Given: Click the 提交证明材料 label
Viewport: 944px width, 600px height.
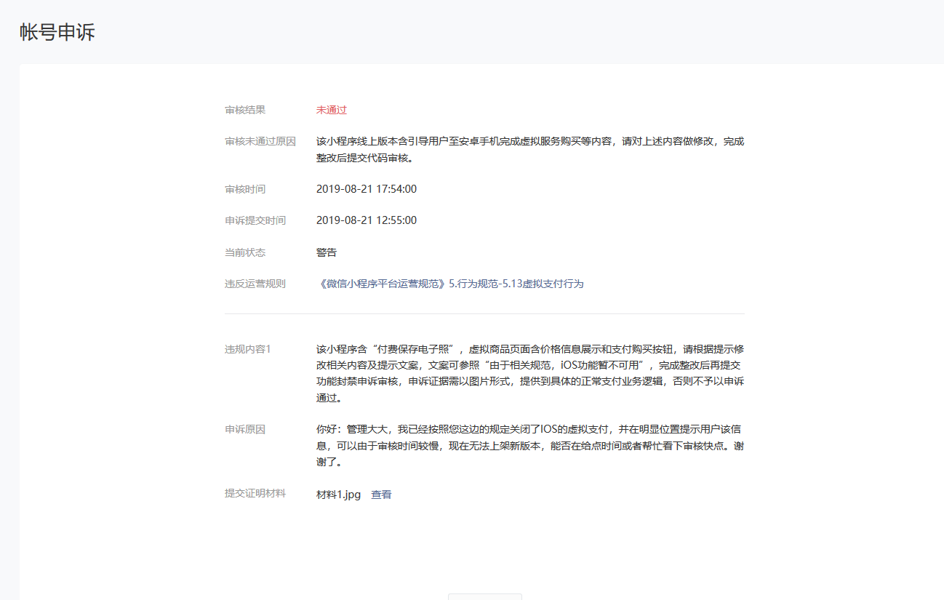Looking at the screenshot, I should coord(255,493).
